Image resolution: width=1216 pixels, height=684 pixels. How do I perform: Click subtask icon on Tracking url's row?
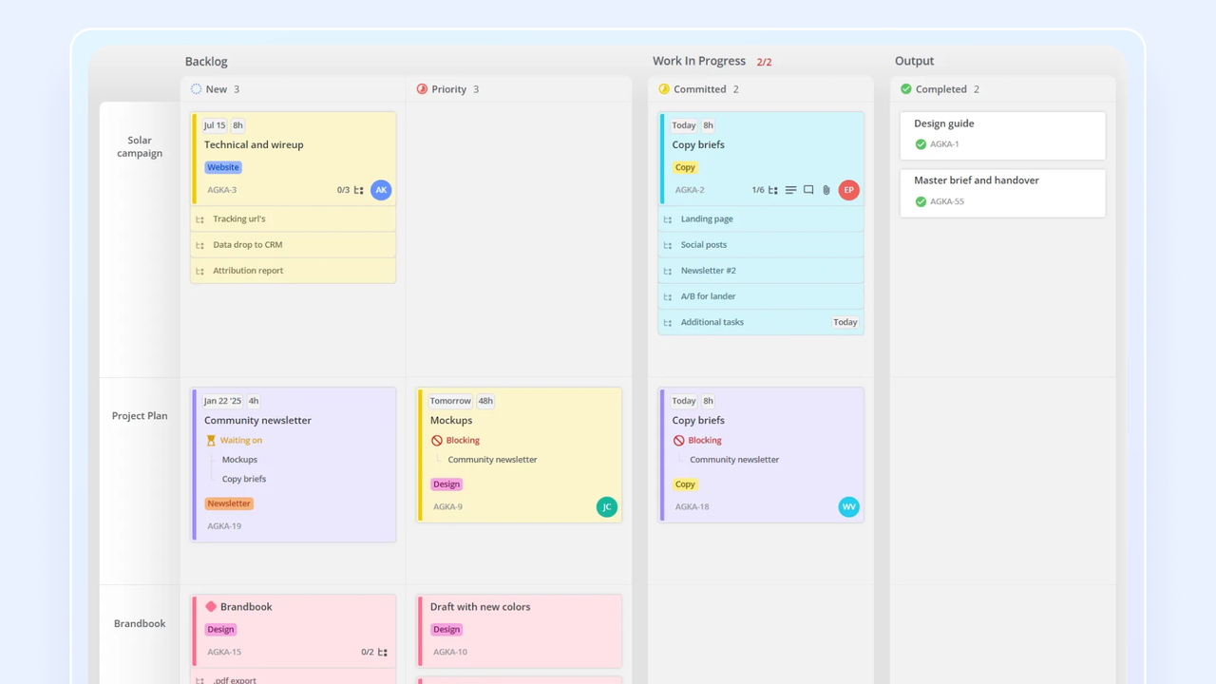tap(200, 219)
